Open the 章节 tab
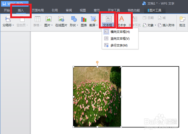Image resolution: width=188 pixels, height=134 pixels. click(x=97, y=10)
